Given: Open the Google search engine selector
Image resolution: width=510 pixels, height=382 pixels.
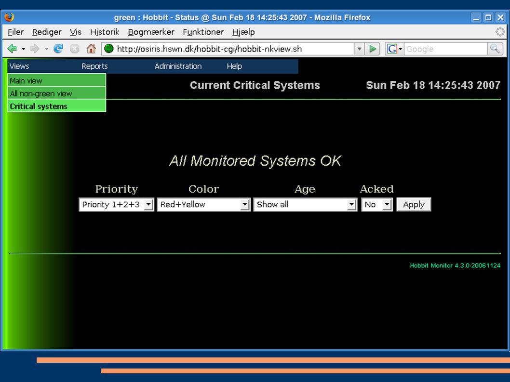Looking at the screenshot, I should click(394, 49).
